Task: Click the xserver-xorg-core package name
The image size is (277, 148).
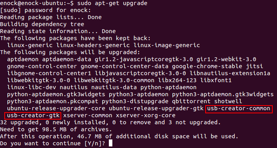Action: pyautogui.click(x=146, y=115)
